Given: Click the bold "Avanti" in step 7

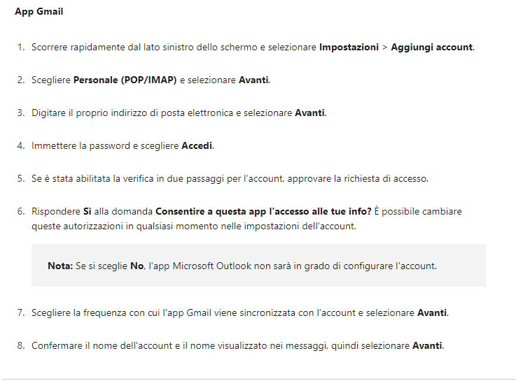Looking at the screenshot, I should click(432, 312).
